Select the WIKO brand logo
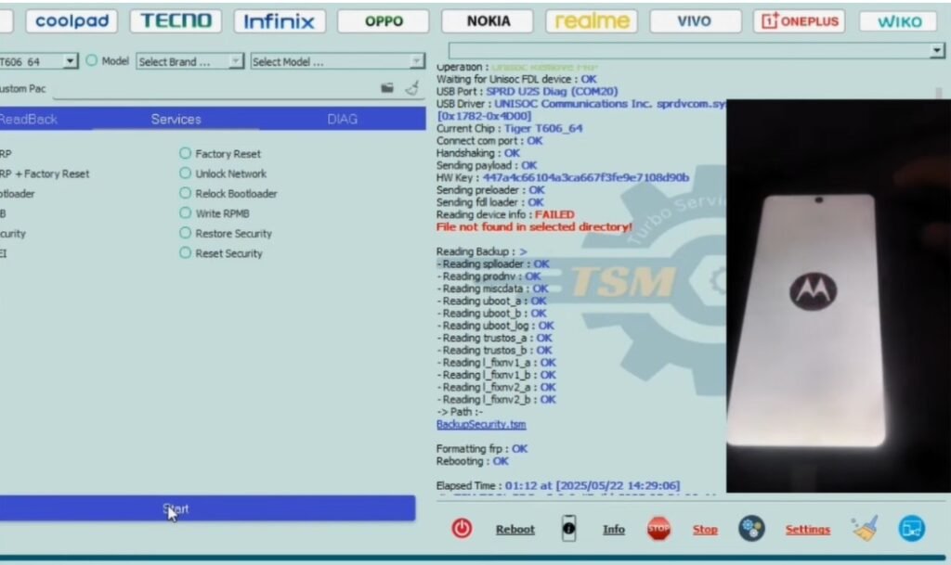 click(x=900, y=21)
